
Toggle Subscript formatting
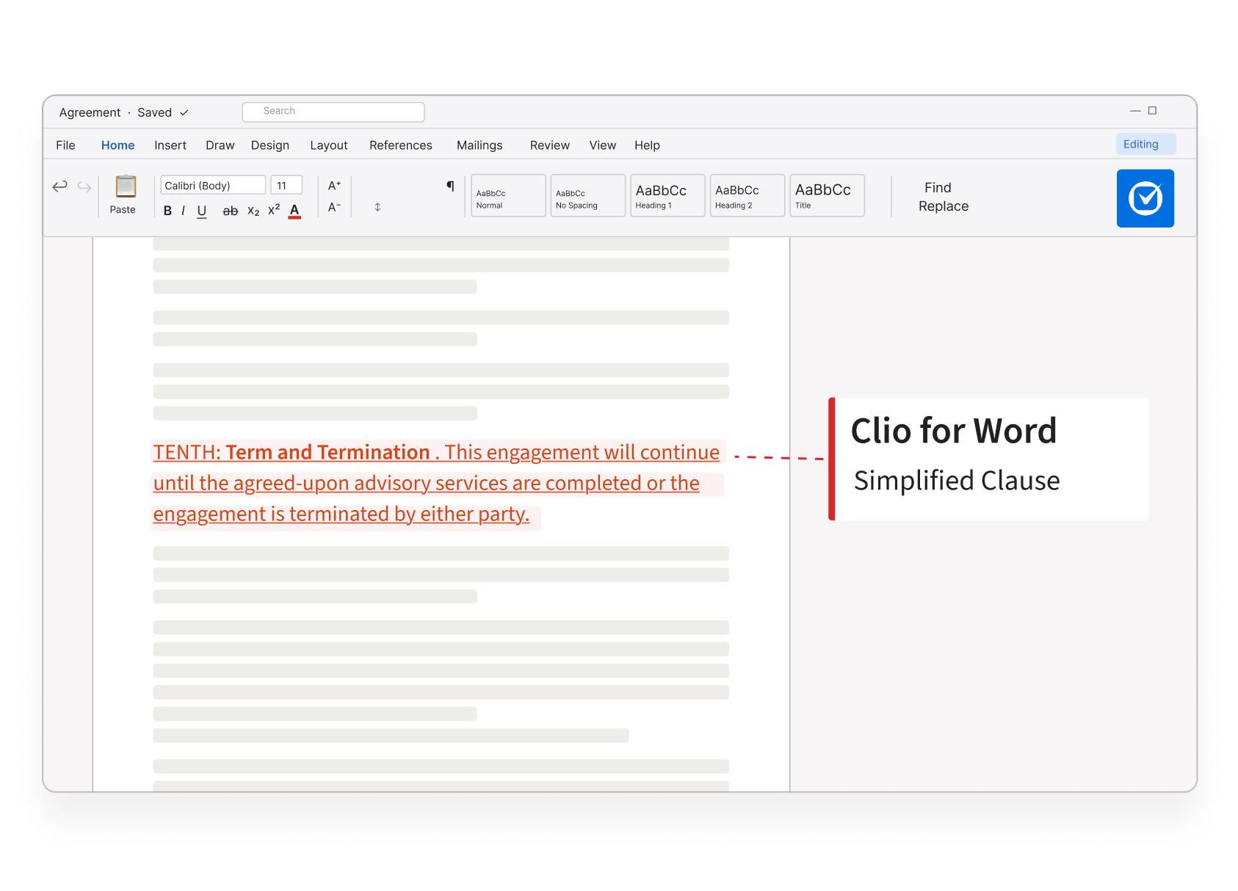(x=253, y=211)
